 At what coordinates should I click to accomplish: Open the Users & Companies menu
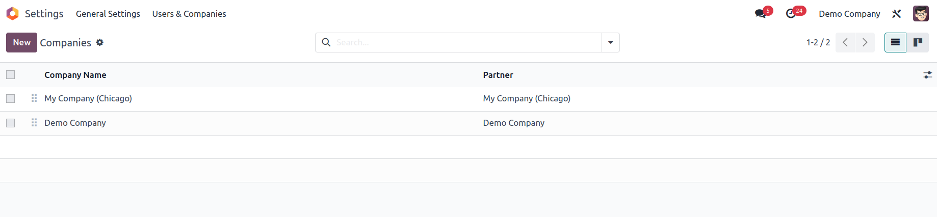coord(189,14)
